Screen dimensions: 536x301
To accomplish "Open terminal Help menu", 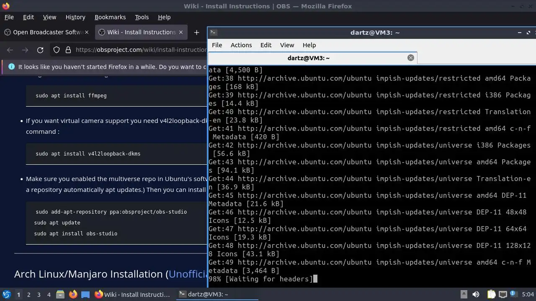I will 309,45.
